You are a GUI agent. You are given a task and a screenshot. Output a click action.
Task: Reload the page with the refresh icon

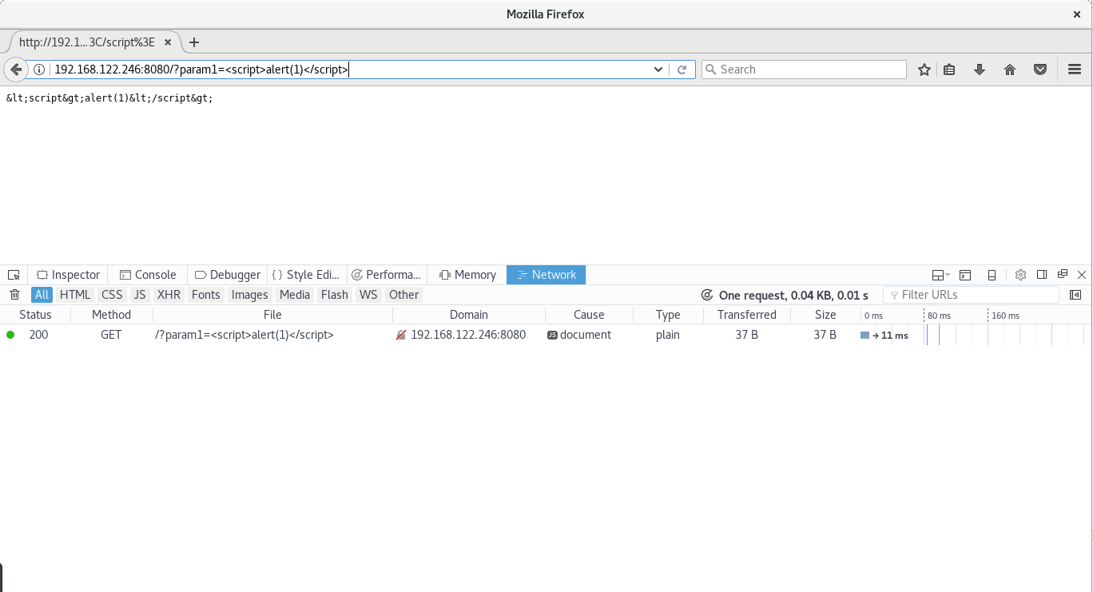pos(682,70)
